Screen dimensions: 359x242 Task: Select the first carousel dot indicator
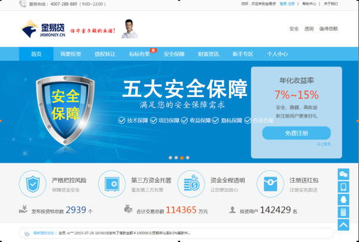pos(171,158)
